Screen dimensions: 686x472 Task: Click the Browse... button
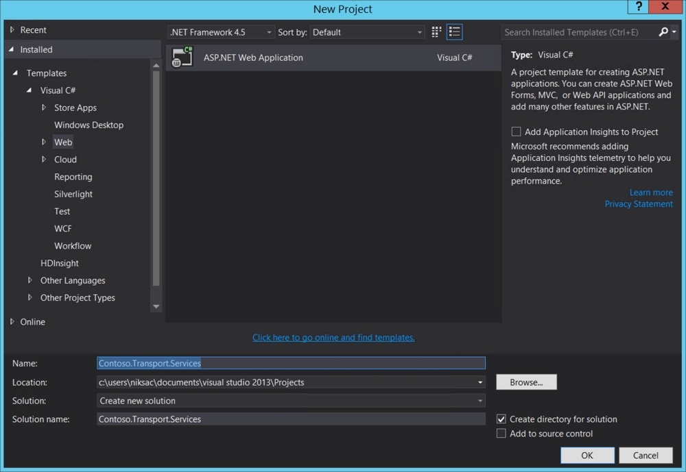click(x=526, y=382)
